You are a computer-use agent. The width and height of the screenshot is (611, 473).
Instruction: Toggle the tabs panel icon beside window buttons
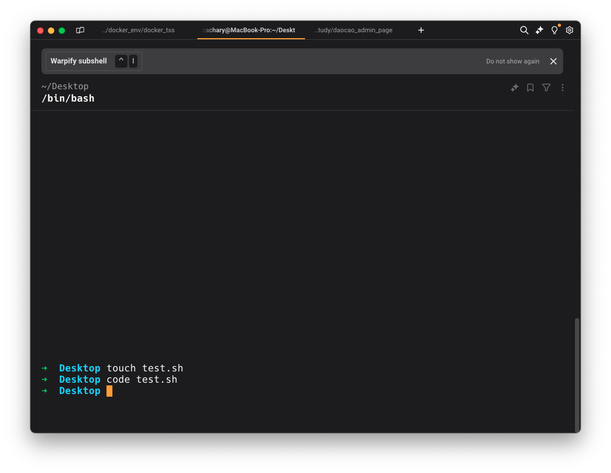tap(80, 30)
